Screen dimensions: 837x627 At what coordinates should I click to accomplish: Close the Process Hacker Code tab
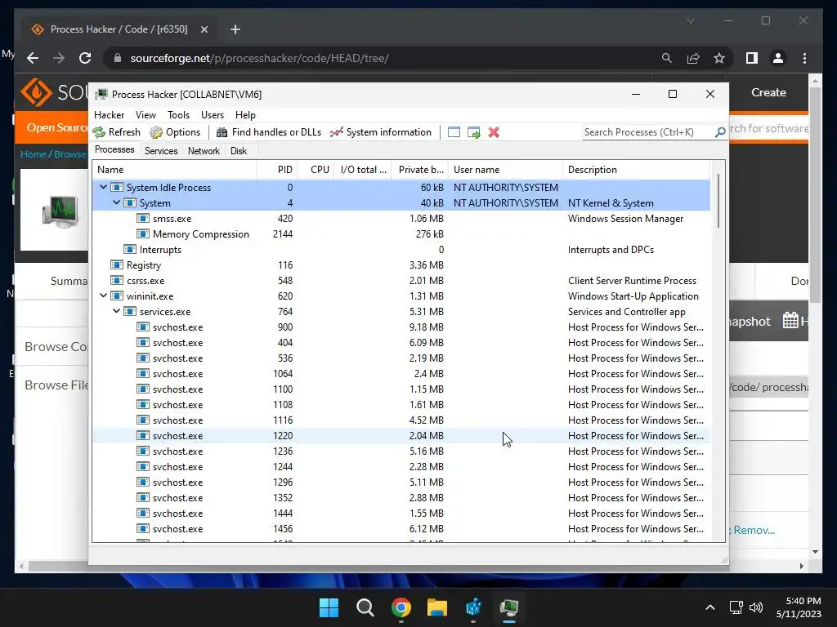[x=204, y=29]
